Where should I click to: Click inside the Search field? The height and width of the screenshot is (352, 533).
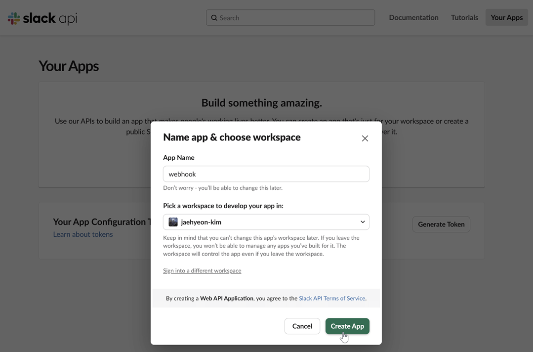click(290, 17)
